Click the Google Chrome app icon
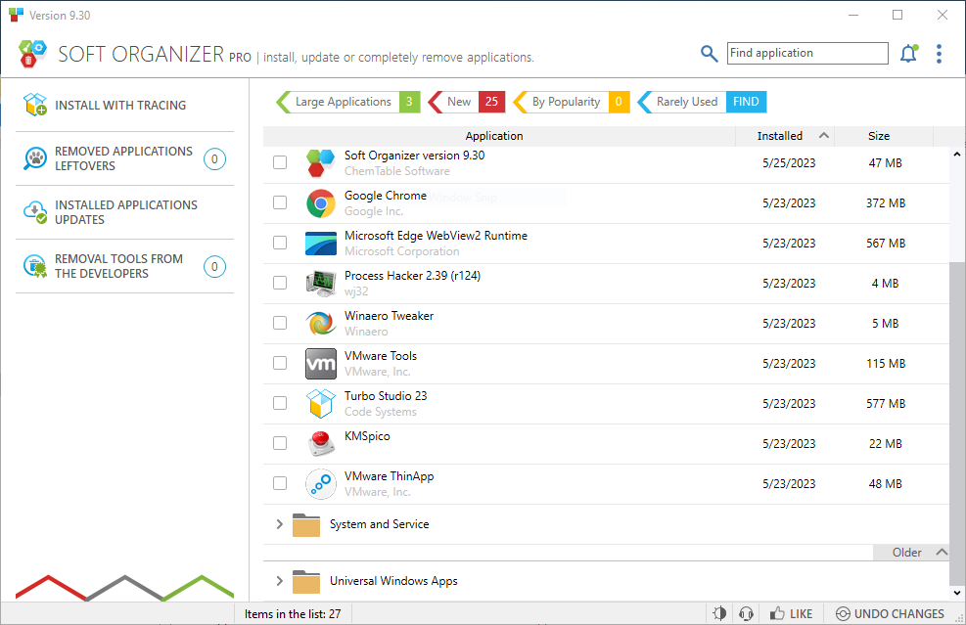Viewport: 966px width, 625px height. (x=321, y=203)
